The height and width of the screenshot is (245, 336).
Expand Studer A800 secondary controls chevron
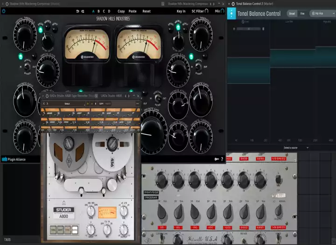pyautogui.click(x=64, y=202)
